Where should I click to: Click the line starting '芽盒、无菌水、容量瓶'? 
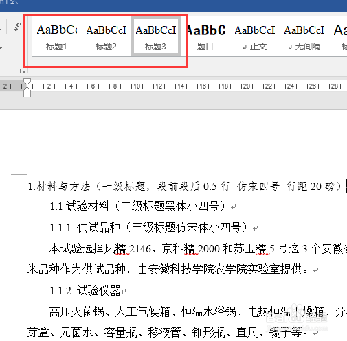[x=168, y=332]
